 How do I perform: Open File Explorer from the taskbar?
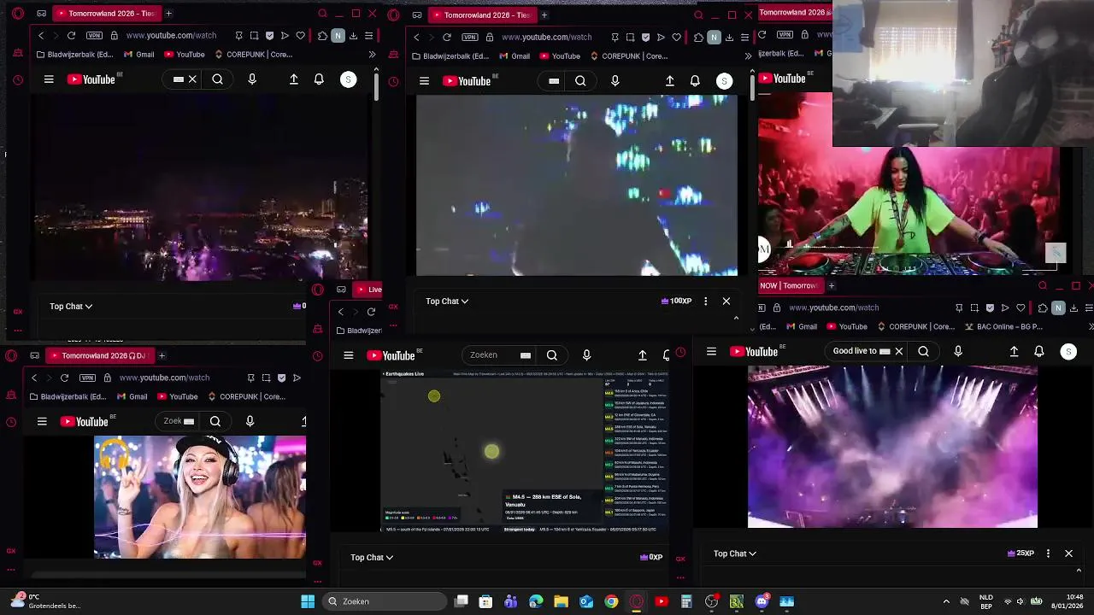(x=561, y=601)
